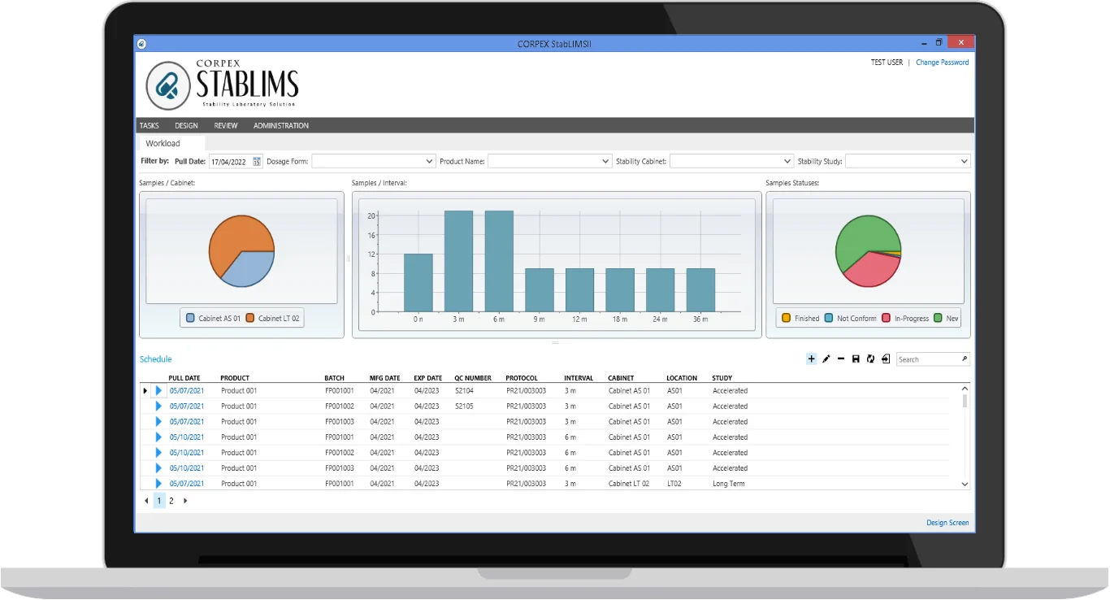The width and height of the screenshot is (1110, 600).
Task: Select the pencil edit icon
Action: pos(827,359)
